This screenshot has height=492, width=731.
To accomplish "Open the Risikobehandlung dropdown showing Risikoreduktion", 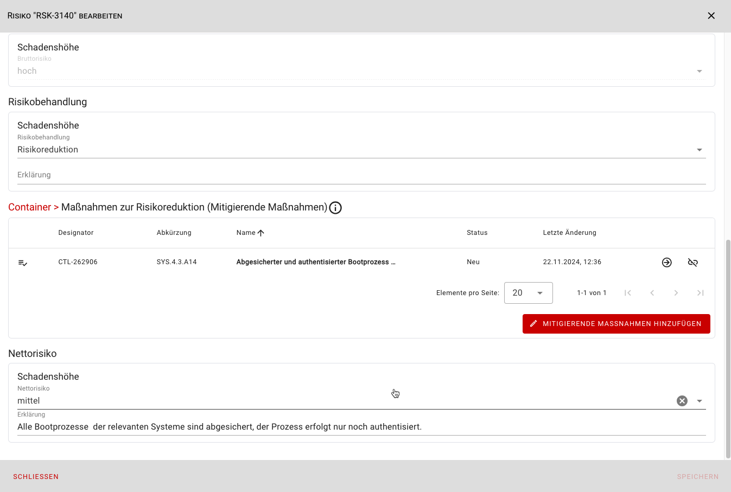I will 700,150.
